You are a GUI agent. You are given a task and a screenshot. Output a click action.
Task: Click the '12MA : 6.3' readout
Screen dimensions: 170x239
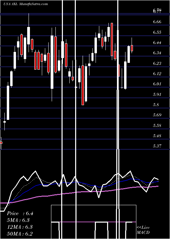point(20,227)
